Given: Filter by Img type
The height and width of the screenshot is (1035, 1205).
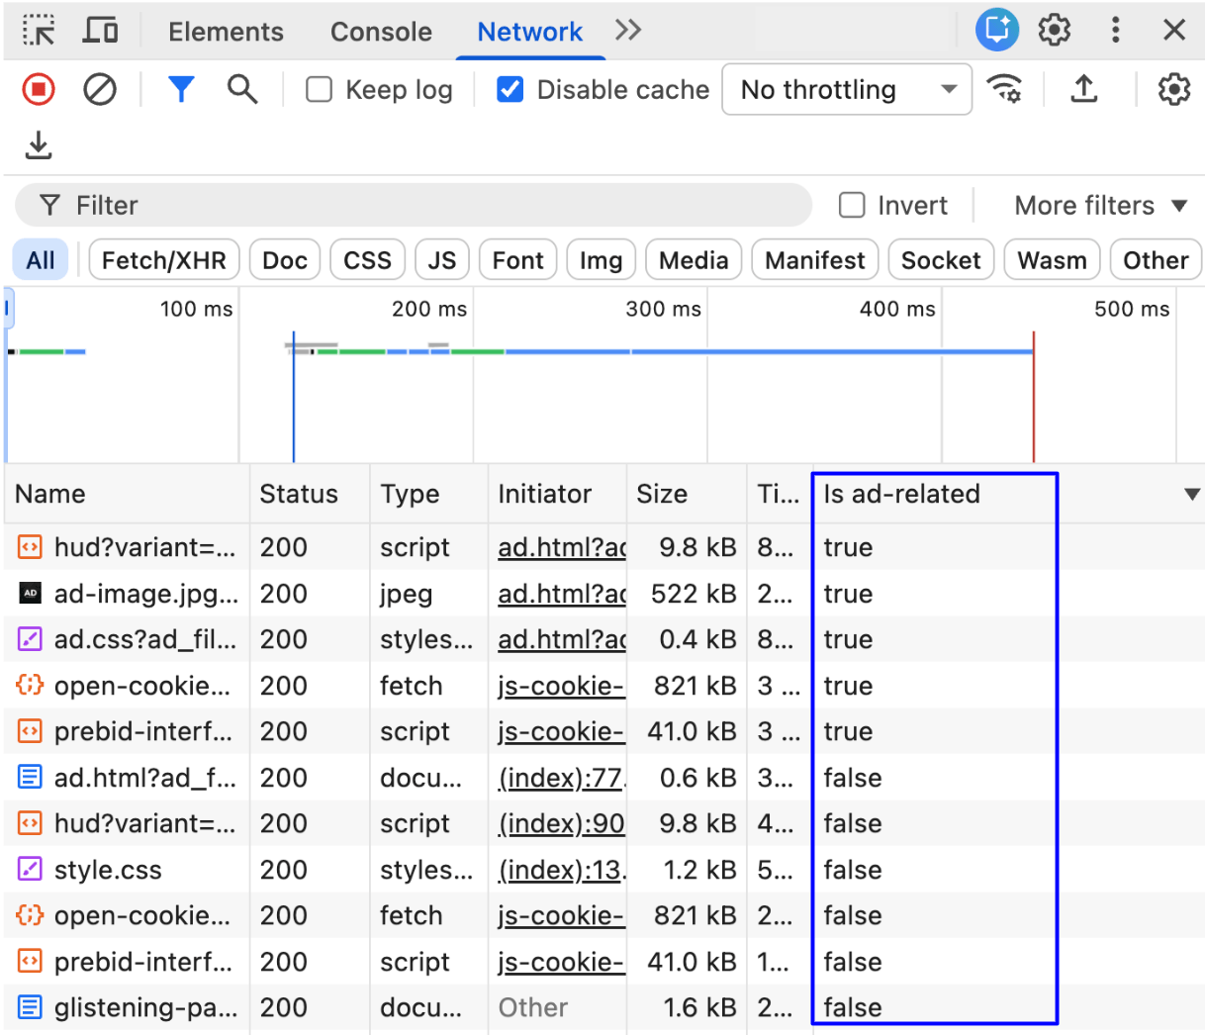Looking at the screenshot, I should tap(601, 260).
